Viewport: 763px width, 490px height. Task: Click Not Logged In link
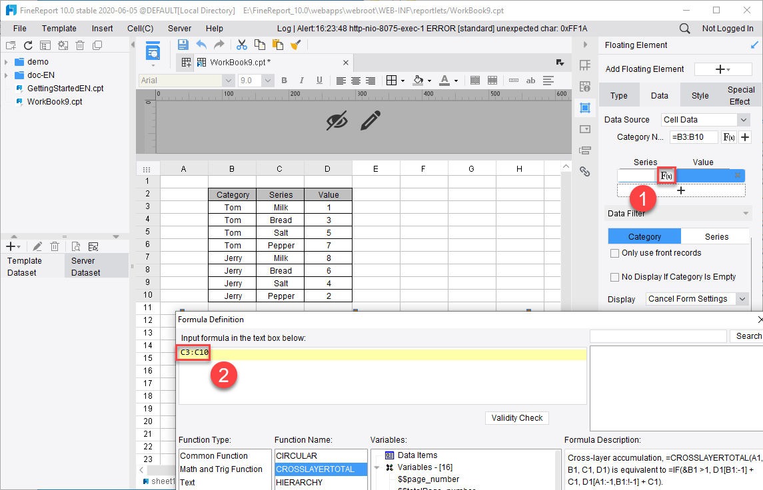(x=728, y=28)
